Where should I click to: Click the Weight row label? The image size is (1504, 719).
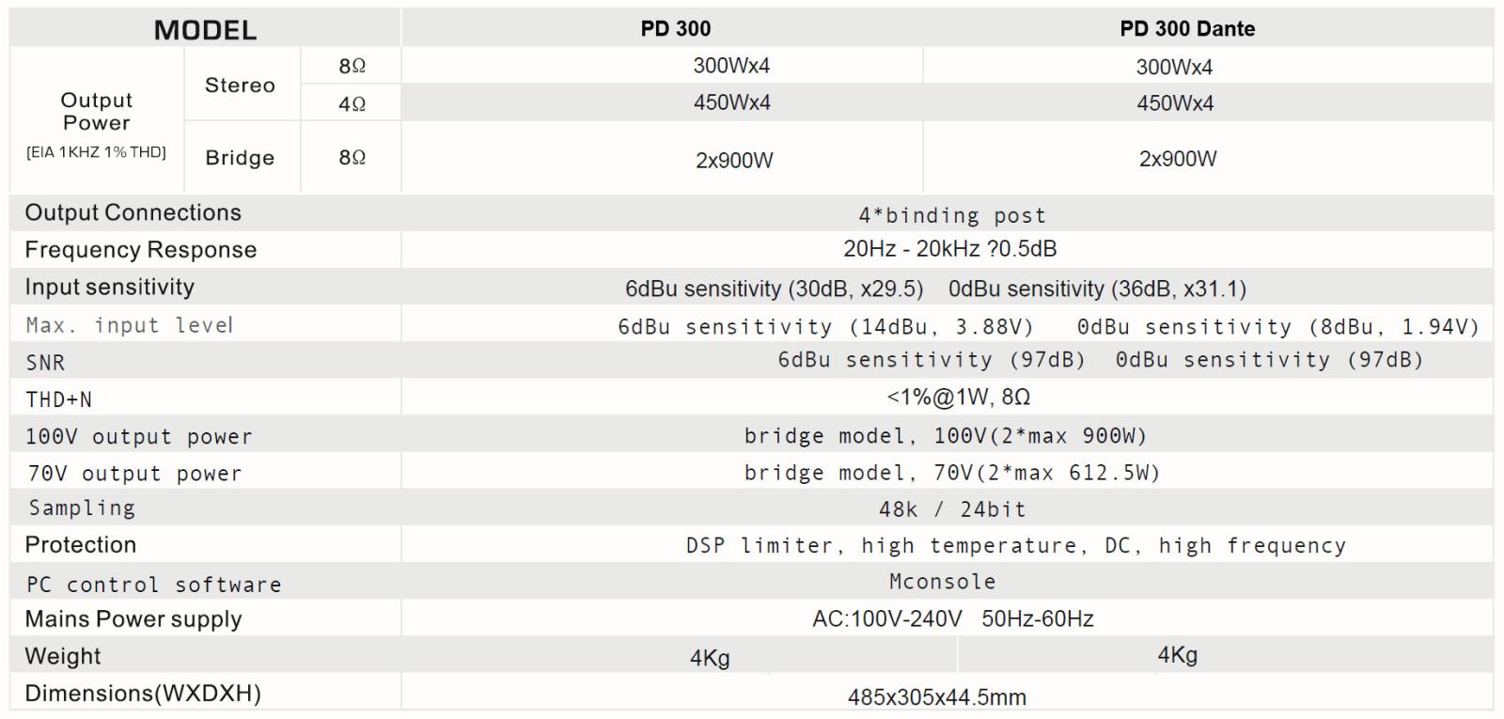[63, 656]
